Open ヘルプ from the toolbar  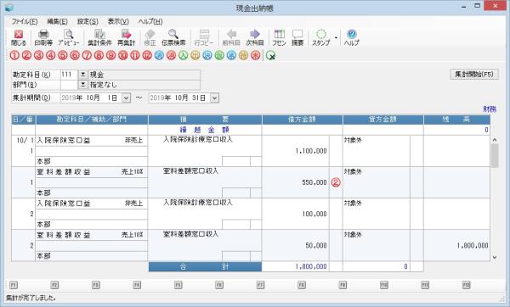352,37
